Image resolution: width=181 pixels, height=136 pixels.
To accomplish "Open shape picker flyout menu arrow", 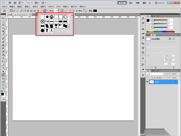I will point(72,16).
